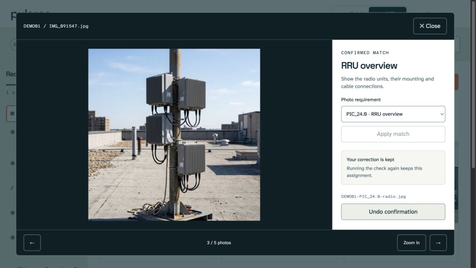Screen dimensions: 476x268
Task: Click the 3 / 5 photos counter
Action: pyautogui.click(x=219, y=243)
